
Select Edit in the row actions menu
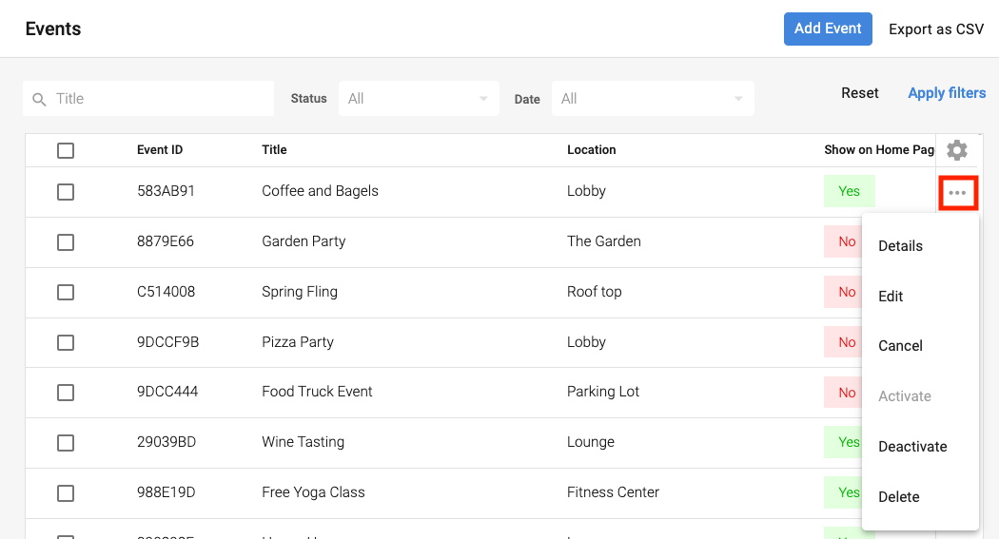tap(891, 297)
